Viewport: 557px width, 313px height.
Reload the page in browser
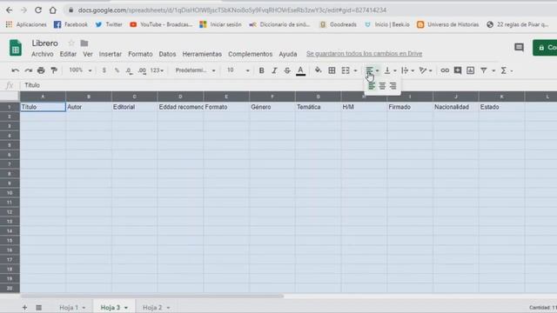click(38, 10)
